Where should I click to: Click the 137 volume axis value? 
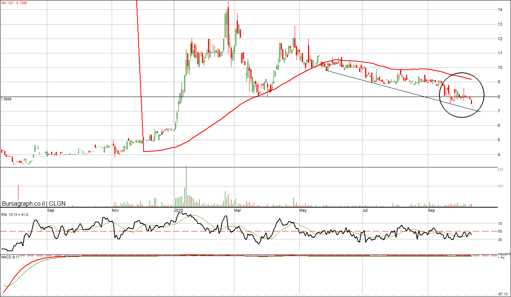point(500,186)
